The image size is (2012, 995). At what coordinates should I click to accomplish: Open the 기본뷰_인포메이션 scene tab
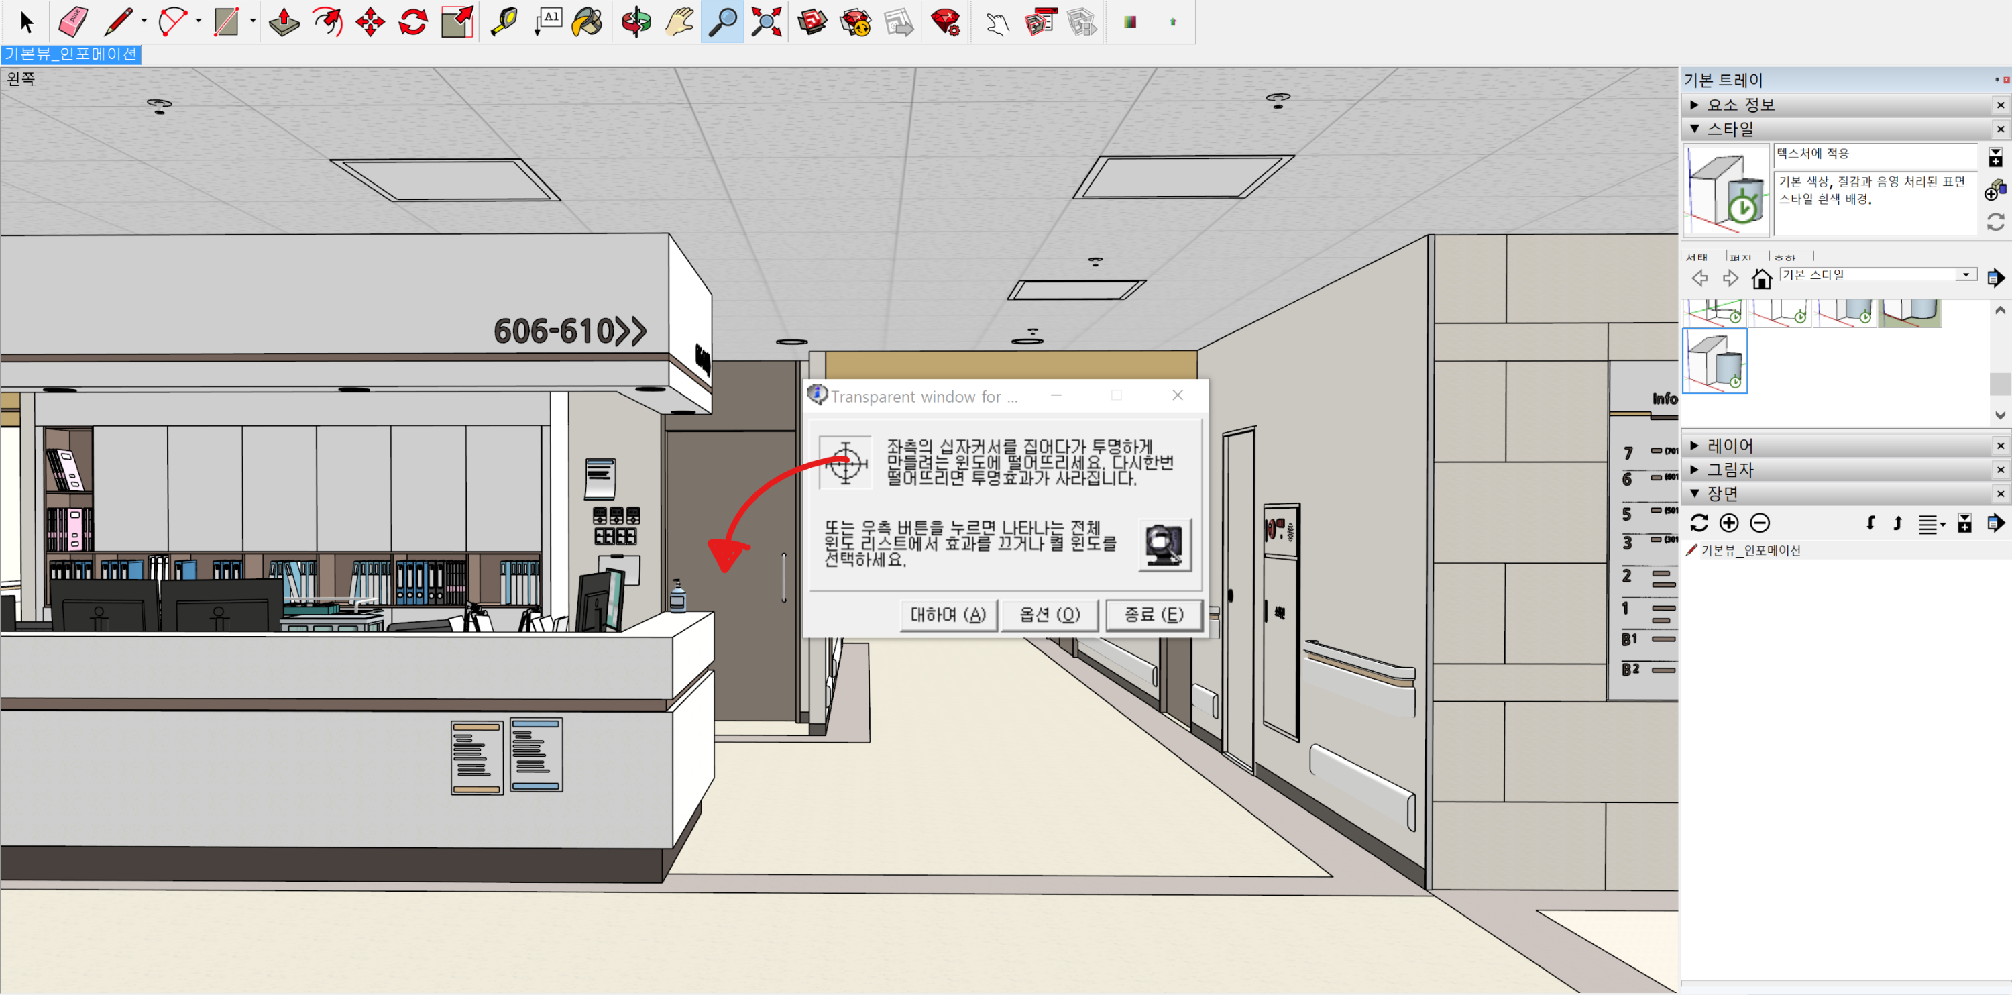71,54
